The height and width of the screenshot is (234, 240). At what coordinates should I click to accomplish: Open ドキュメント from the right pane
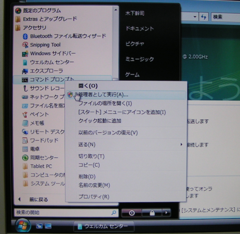140,29
